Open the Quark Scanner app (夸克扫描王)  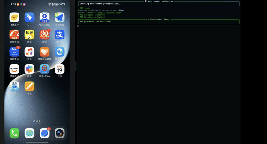coord(44,17)
